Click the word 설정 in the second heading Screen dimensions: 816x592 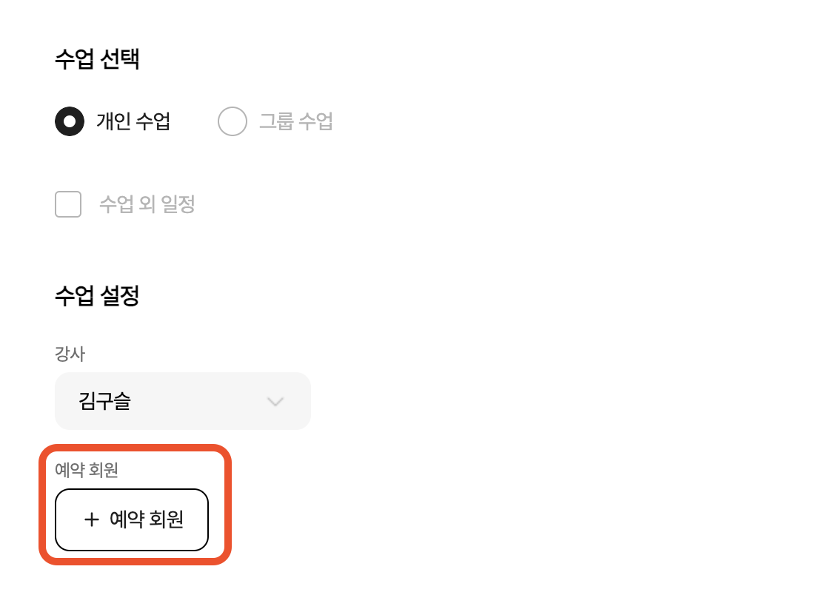click(119, 296)
